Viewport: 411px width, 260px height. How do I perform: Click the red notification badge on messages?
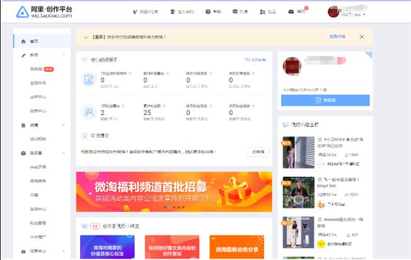coord(306,8)
